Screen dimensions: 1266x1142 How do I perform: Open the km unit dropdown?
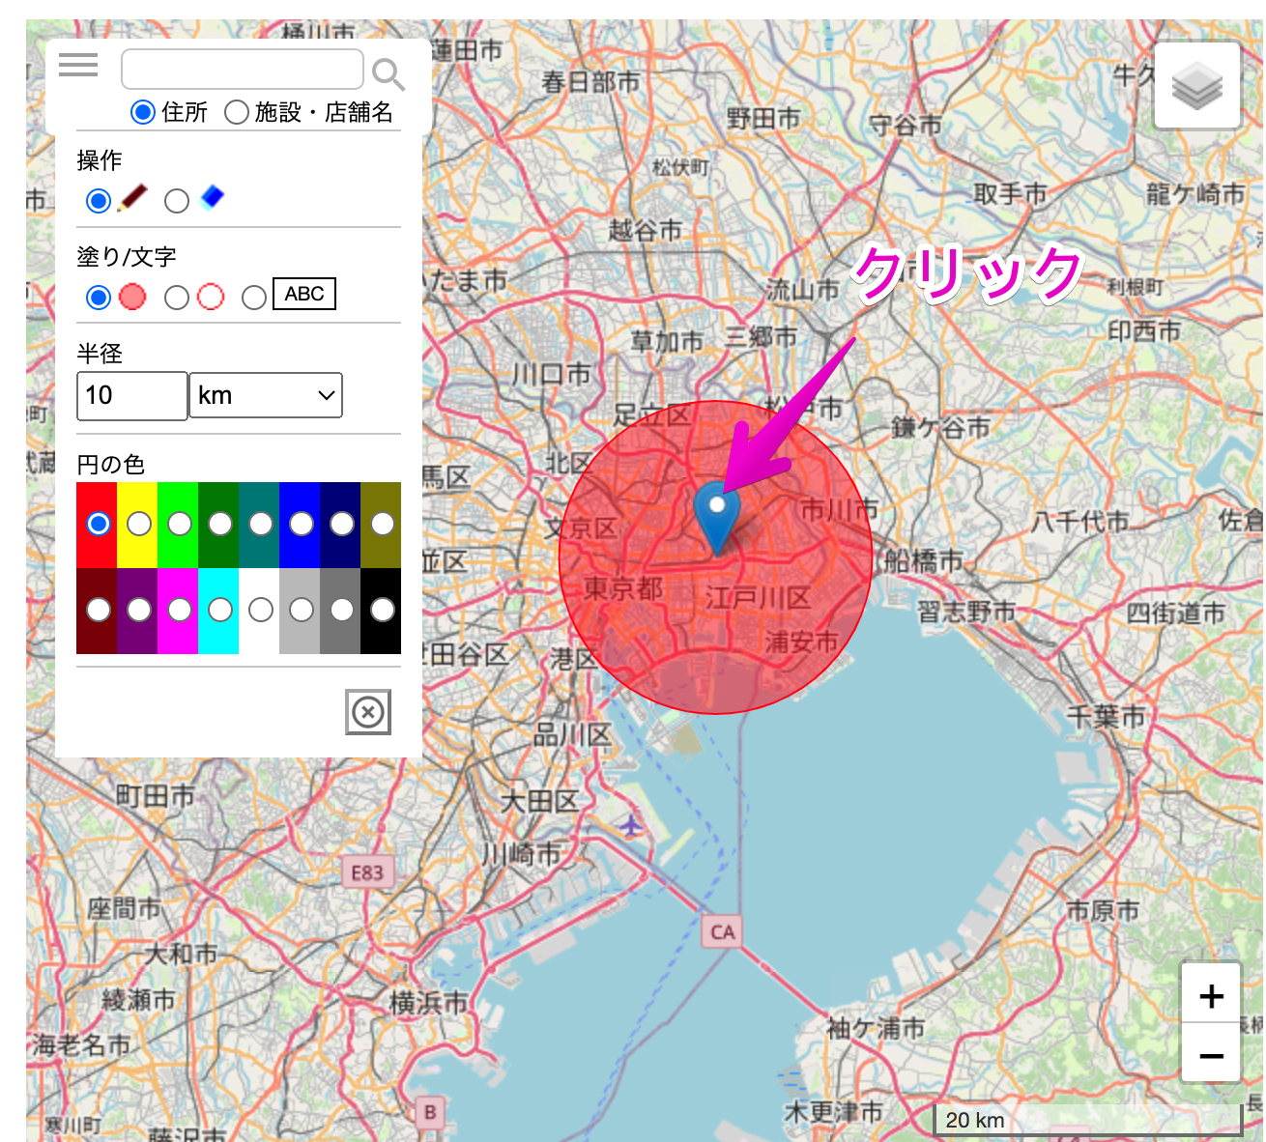click(x=266, y=395)
